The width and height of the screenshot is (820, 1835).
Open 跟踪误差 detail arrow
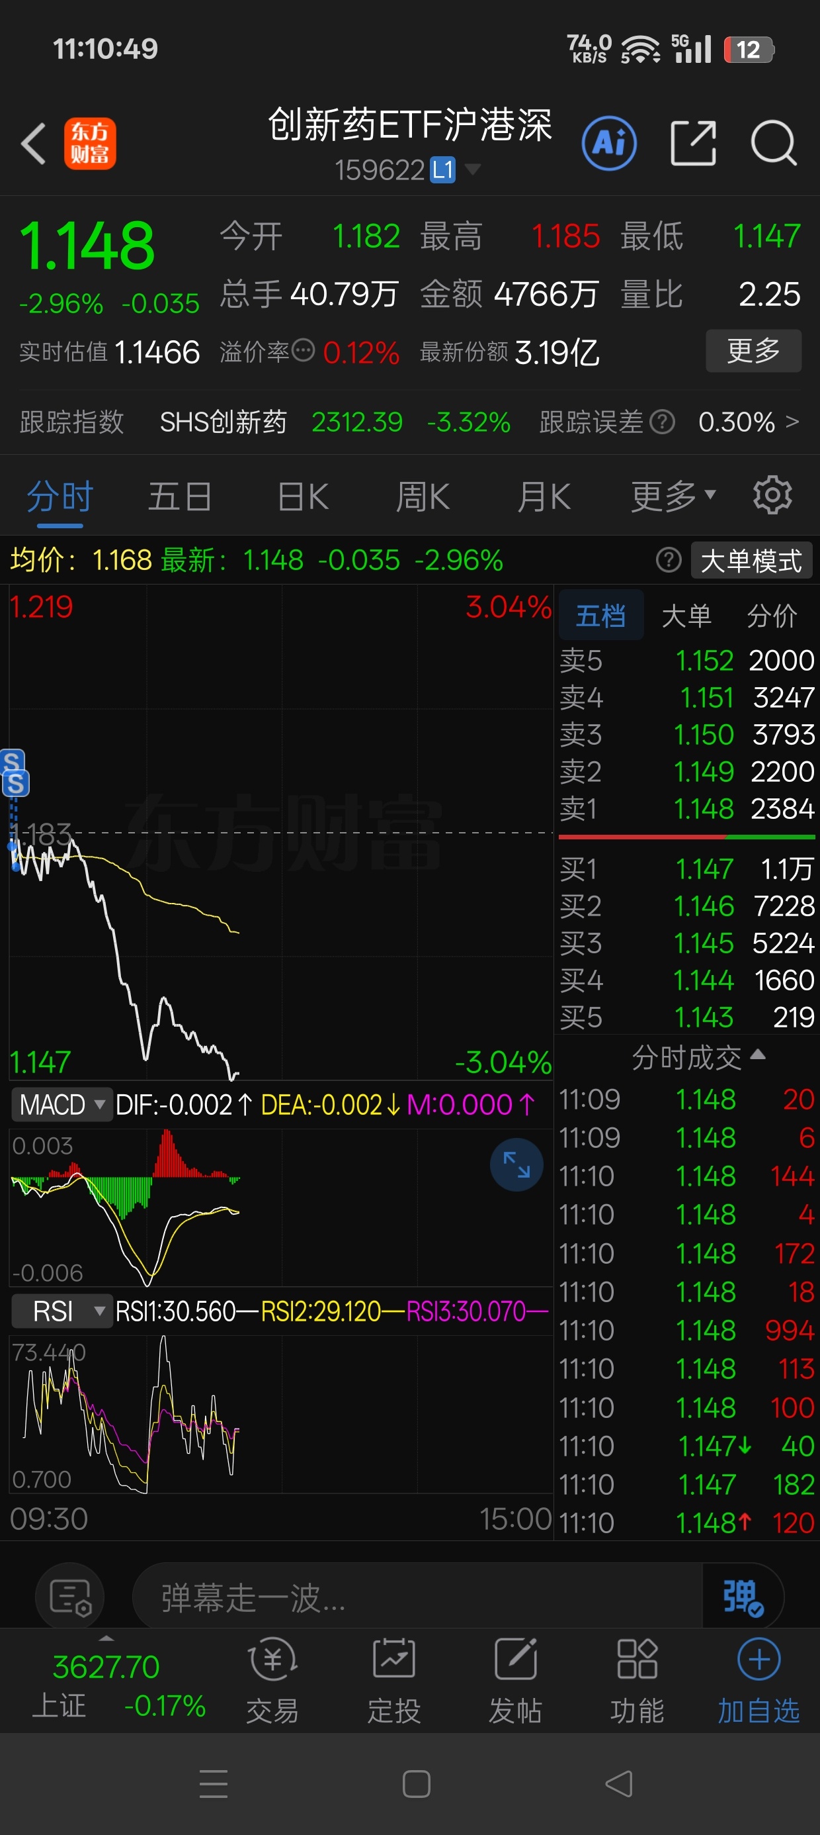pos(792,422)
